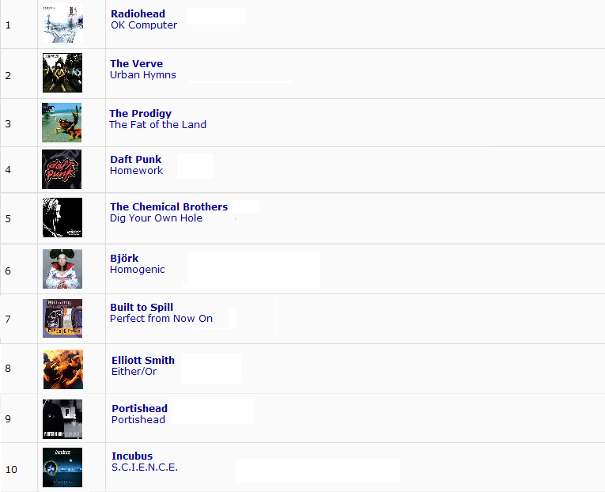Open the Portishead self-titled album link
The height and width of the screenshot is (492, 605).
click(138, 419)
